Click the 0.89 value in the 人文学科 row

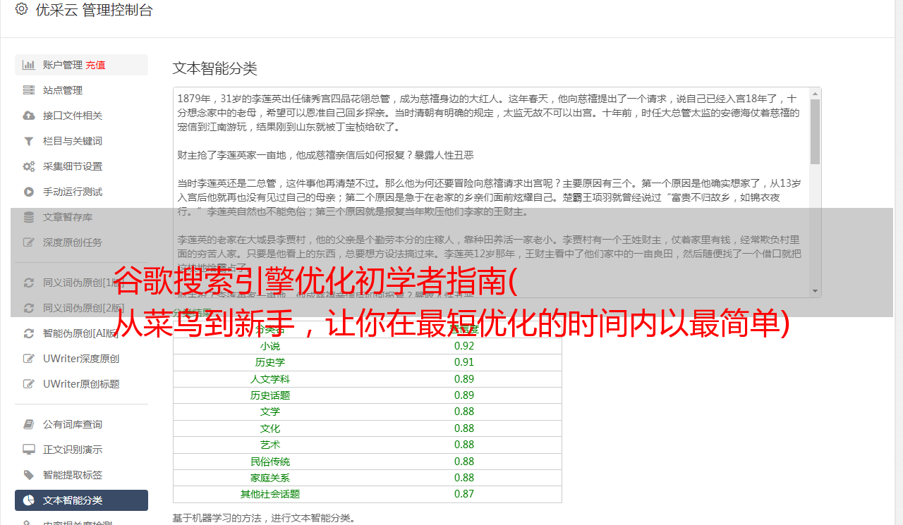tap(464, 379)
